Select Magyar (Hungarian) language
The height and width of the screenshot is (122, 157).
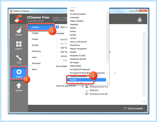click(78, 49)
